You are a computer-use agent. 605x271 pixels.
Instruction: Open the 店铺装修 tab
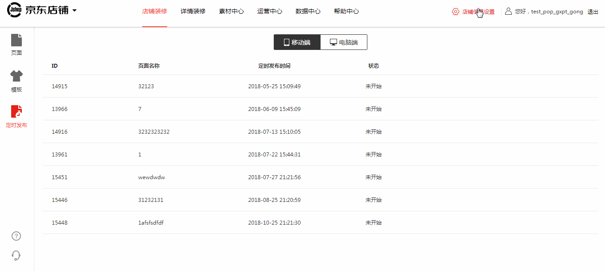coord(155,12)
